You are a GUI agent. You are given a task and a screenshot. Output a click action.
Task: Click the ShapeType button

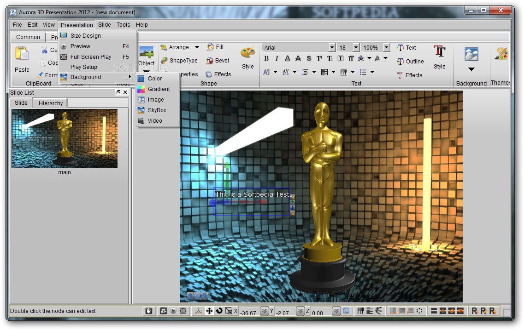(179, 61)
